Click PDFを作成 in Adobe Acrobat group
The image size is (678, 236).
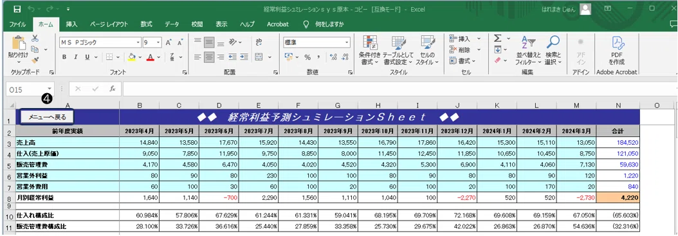[x=616, y=50]
